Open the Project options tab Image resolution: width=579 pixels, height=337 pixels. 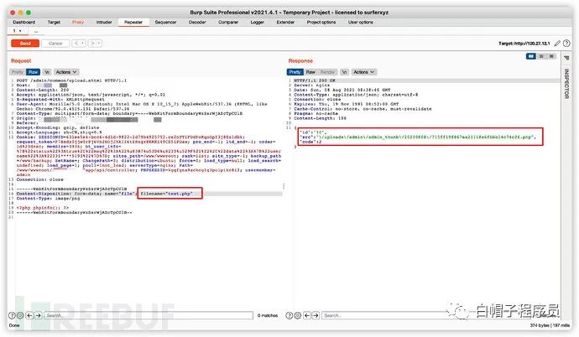coord(321,22)
